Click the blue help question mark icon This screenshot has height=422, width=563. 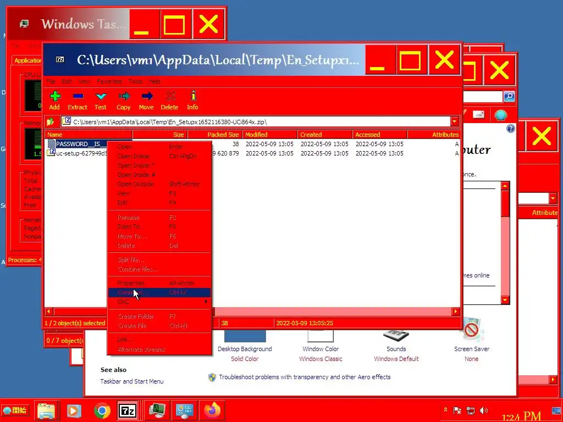[x=511, y=129]
